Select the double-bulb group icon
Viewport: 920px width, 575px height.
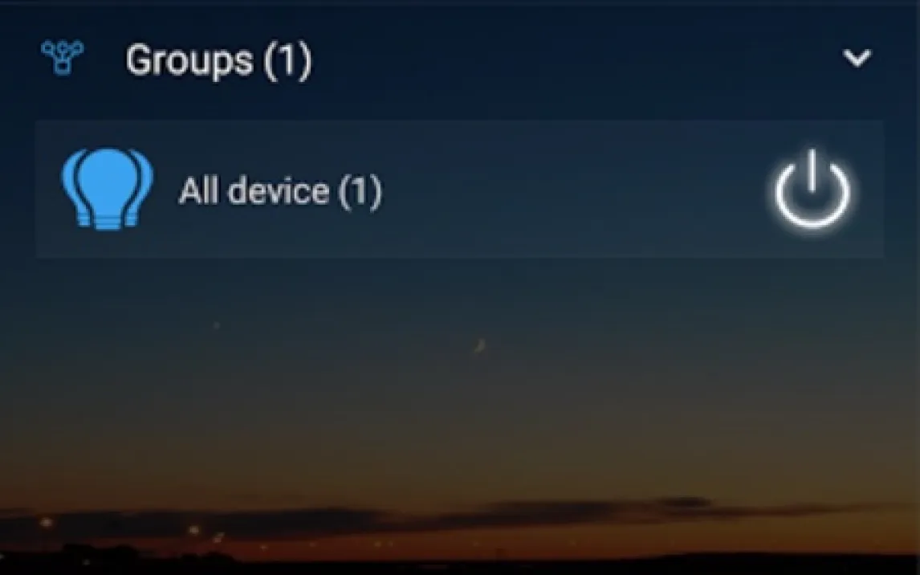(x=108, y=189)
